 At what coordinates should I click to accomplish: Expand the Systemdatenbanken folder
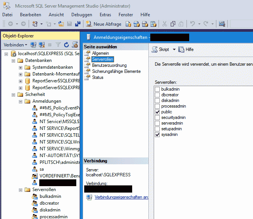click(20, 68)
